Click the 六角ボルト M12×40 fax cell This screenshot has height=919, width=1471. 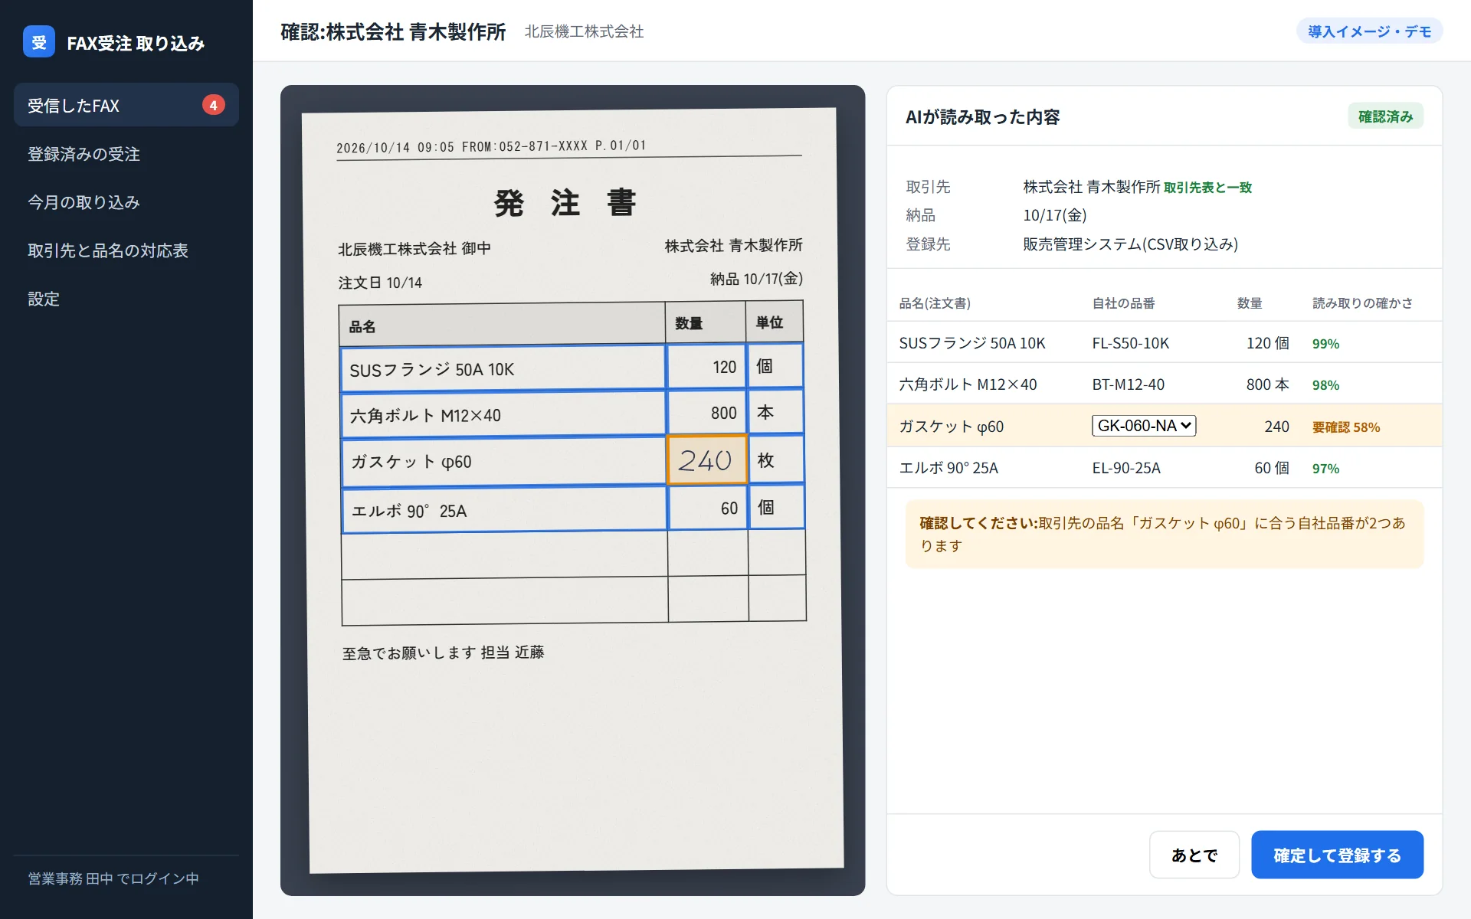503,414
